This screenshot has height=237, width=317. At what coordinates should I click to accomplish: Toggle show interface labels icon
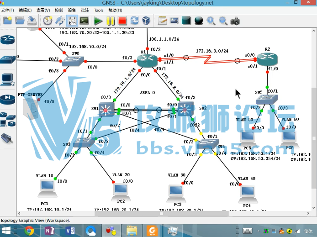72,21
